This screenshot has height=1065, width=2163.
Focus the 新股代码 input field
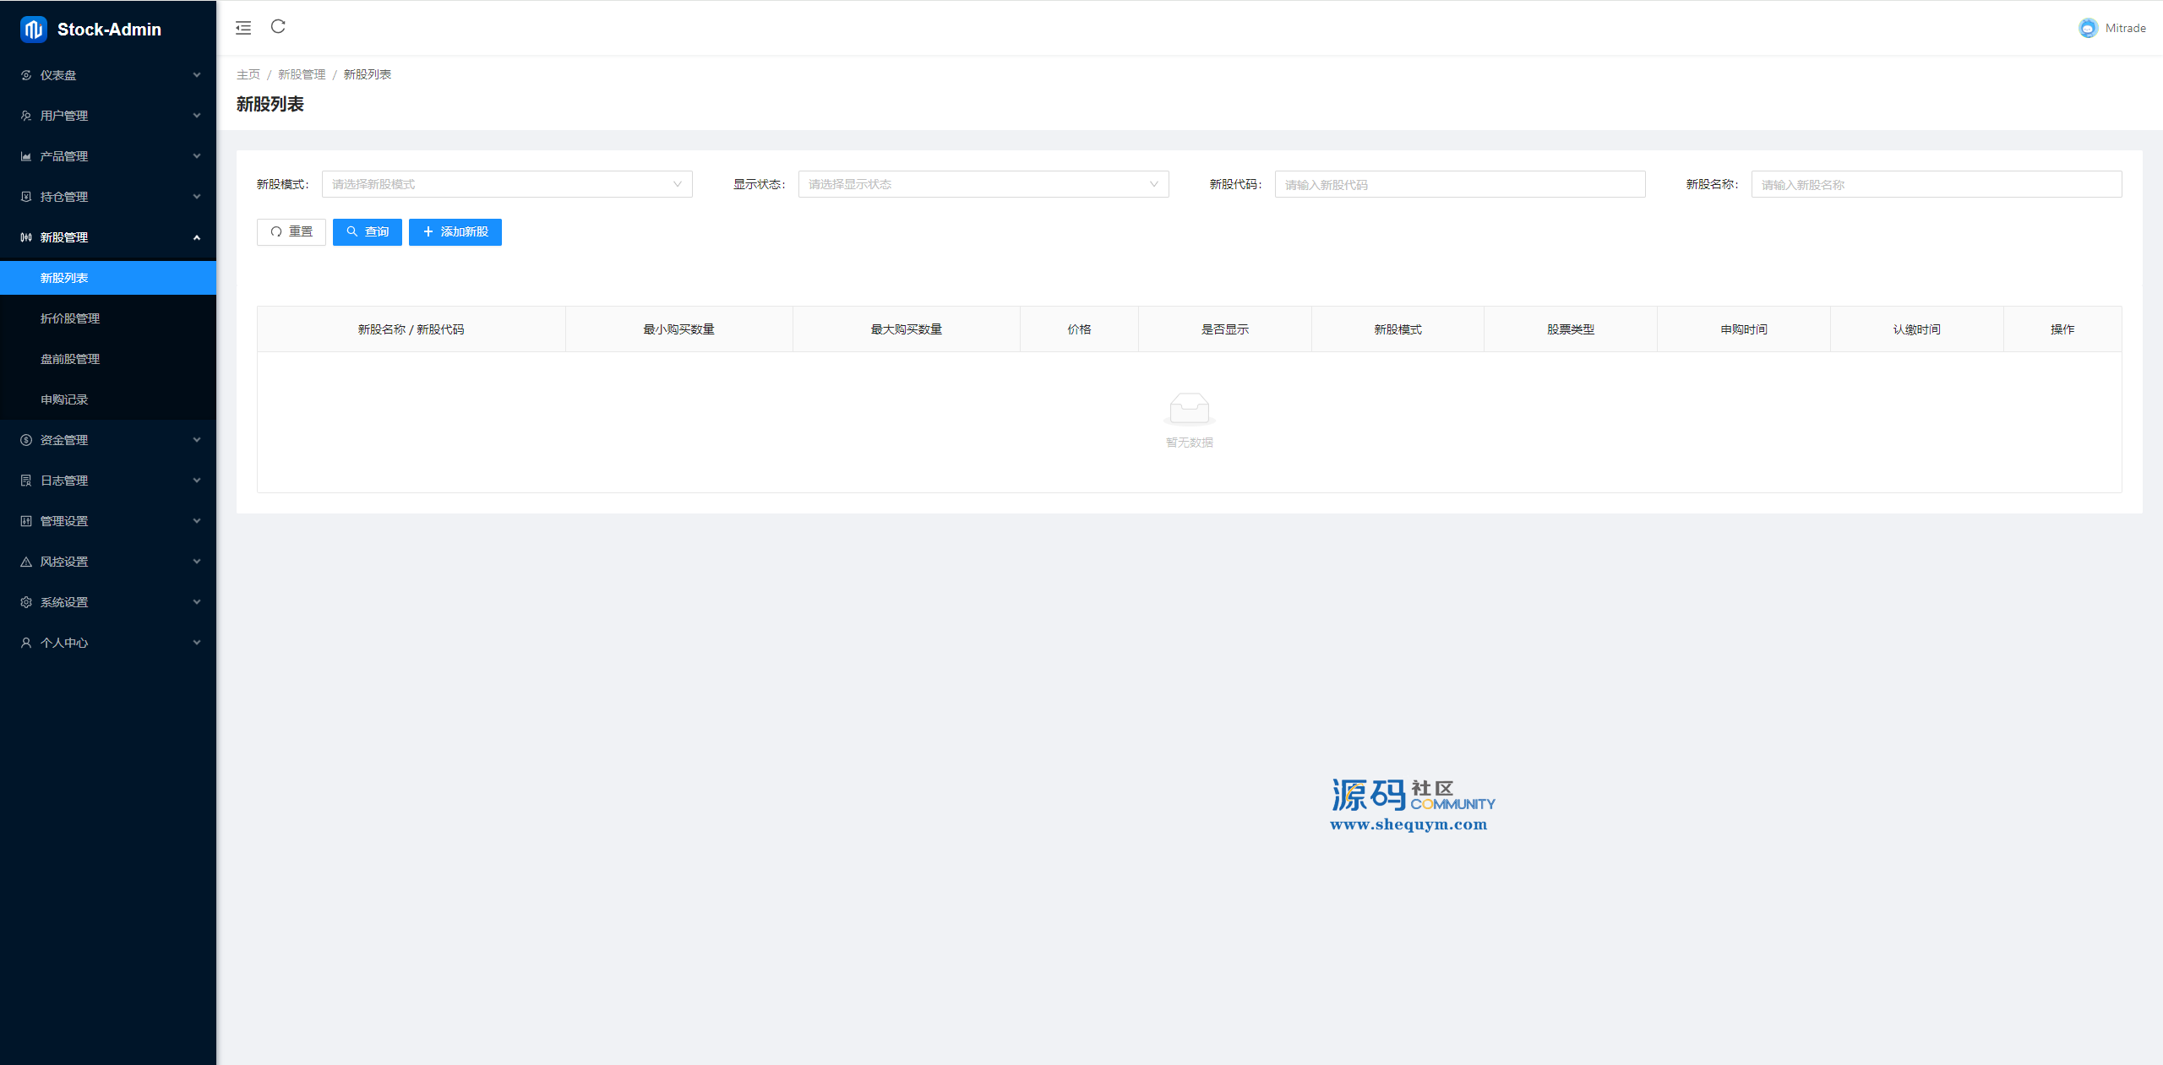(1460, 184)
